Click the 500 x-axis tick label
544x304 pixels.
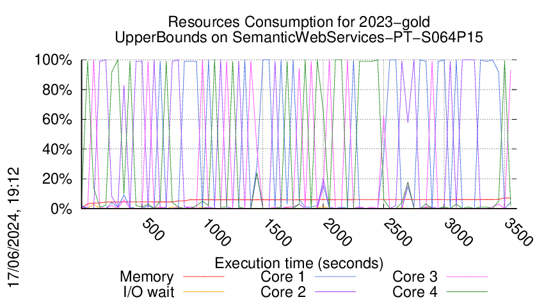pyautogui.click(x=153, y=229)
